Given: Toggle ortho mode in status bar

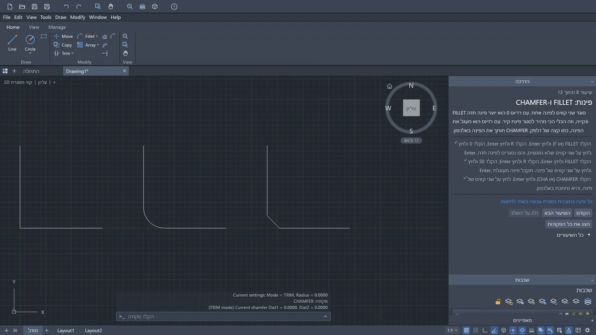Looking at the screenshot, I should [485, 331].
